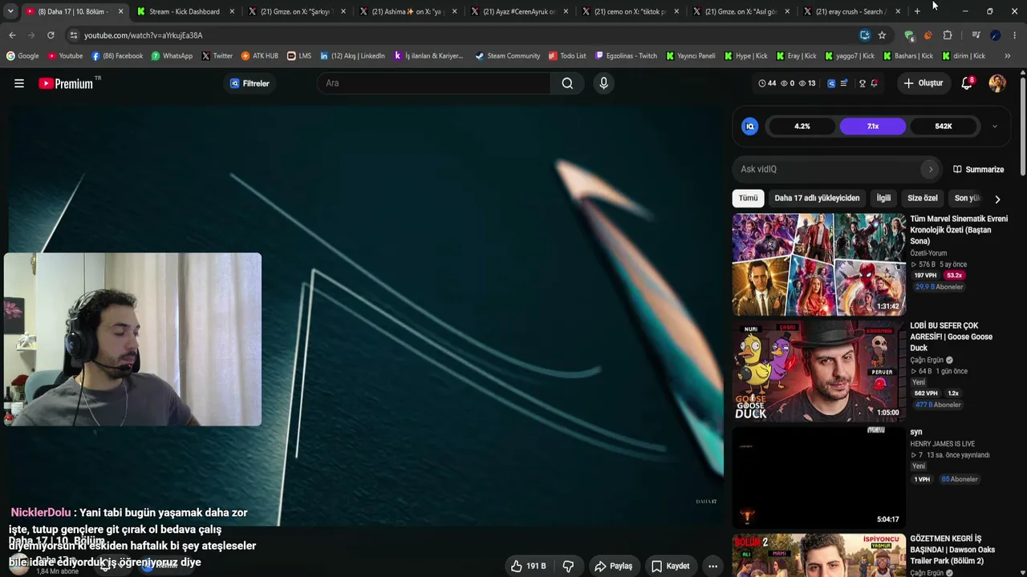Select the 7.1x vidIQ metric pill
The image size is (1027, 577).
point(873,127)
